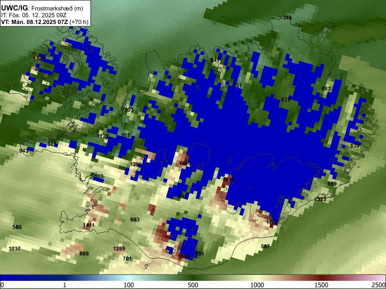The height and width of the screenshot is (289, 386).
Task: Click the legend scale label 1000
Action: [x=257, y=285]
